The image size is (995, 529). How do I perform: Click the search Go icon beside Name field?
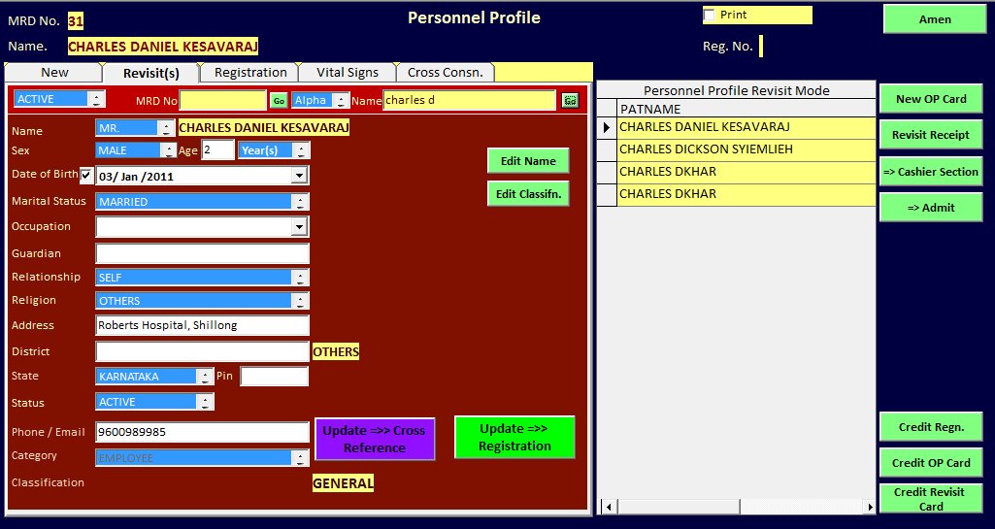point(570,100)
